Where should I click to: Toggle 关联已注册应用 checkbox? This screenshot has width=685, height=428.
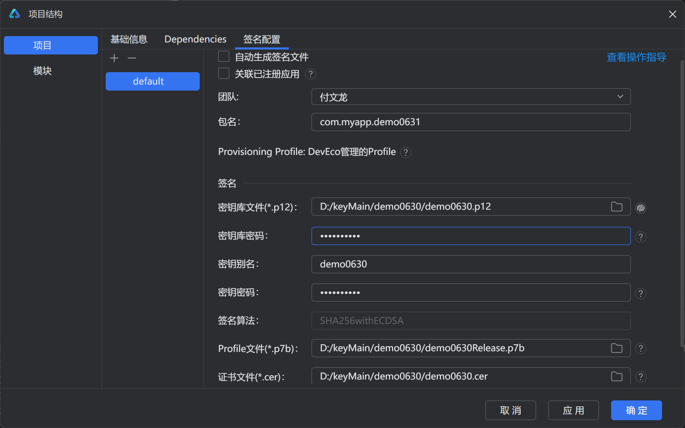[224, 73]
